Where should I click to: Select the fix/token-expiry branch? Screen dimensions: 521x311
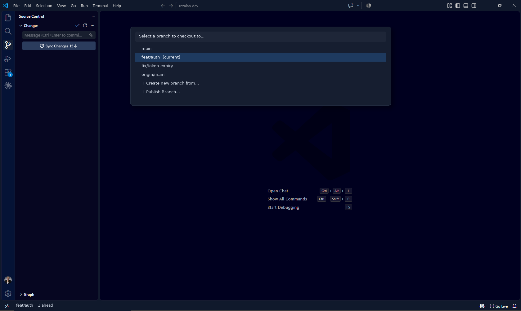(x=261, y=66)
